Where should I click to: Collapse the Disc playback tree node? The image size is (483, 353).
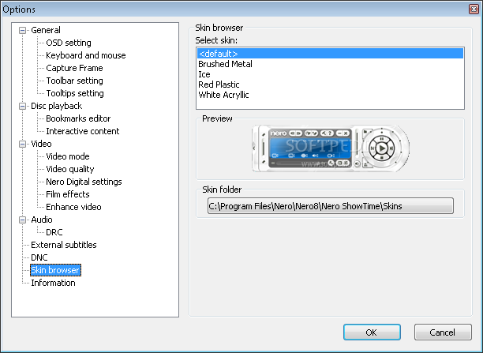pyautogui.click(x=22, y=106)
